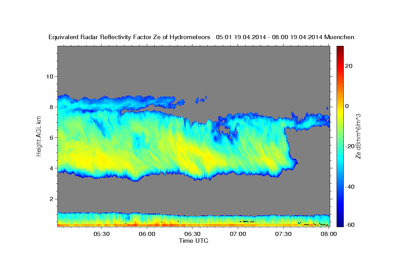Click the plot title 'Equivalent Radar Reflectivity Factor Ze of Hydrometeors'
The image size is (408, 272).
[130, 37]
